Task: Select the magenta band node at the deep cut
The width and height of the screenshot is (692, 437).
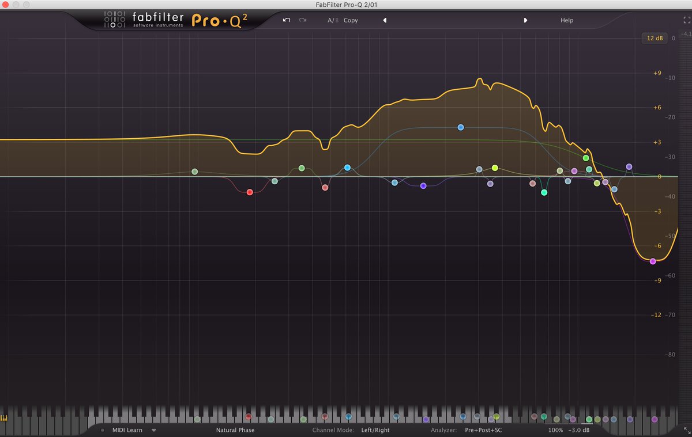Action: [x=653, y=261]
